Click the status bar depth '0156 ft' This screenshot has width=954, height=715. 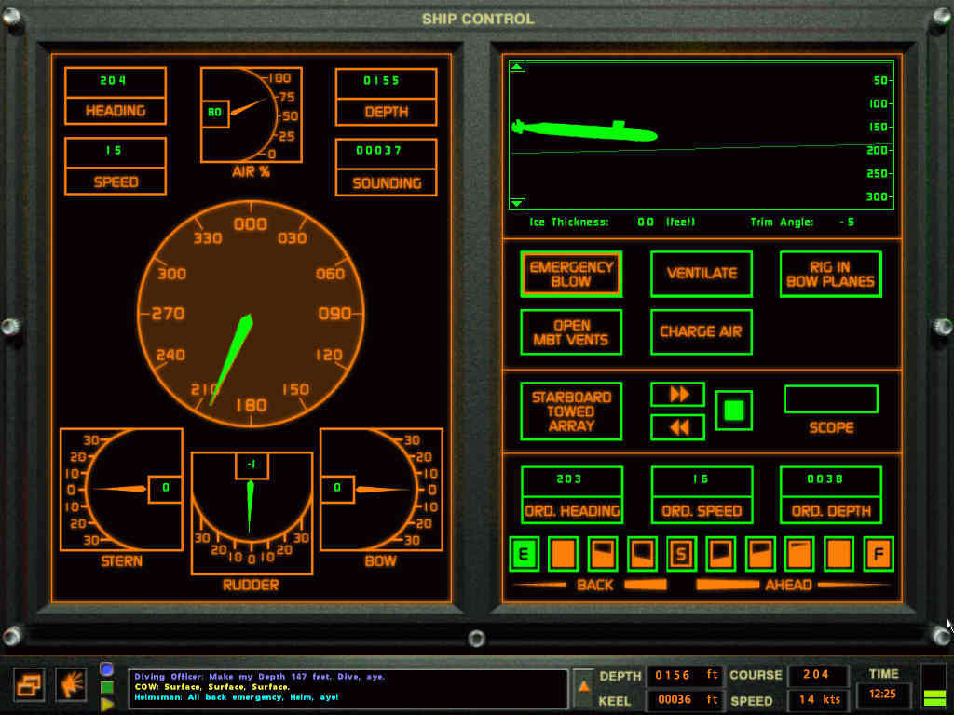685,675
